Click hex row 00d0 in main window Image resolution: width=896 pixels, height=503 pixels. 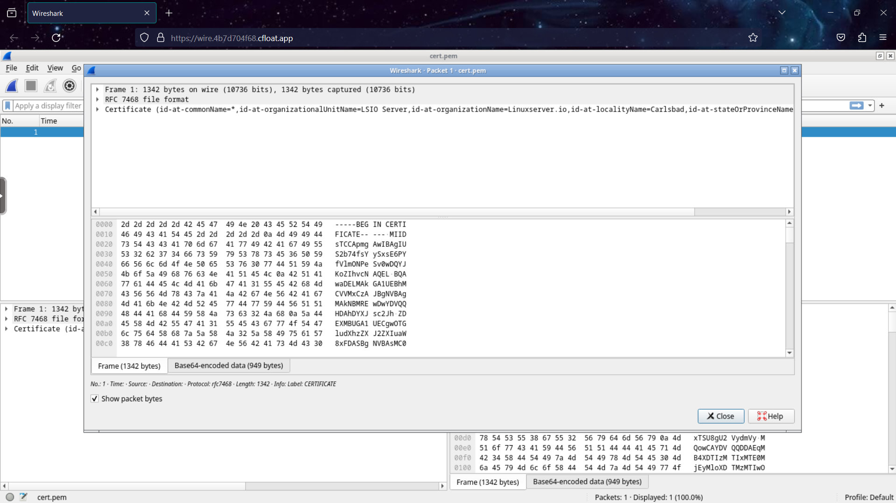point(609,438)
